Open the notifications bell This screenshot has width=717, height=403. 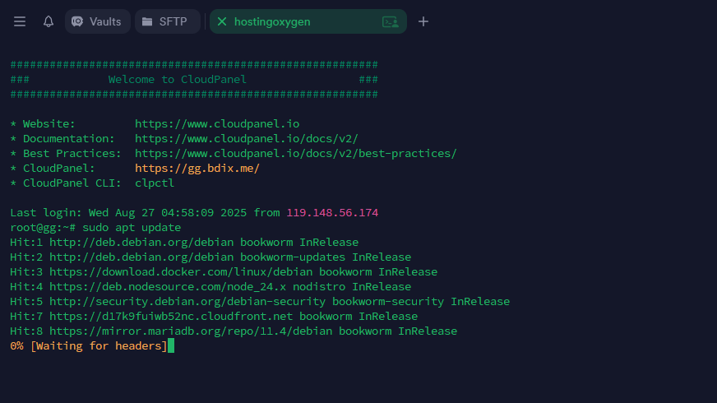(x=49, y=21)
